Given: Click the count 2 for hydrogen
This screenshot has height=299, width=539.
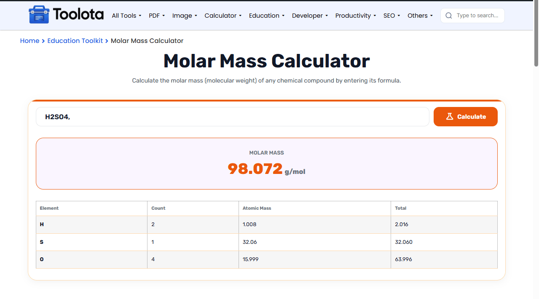Looking at the screenshot, I should tap(153, 224).
